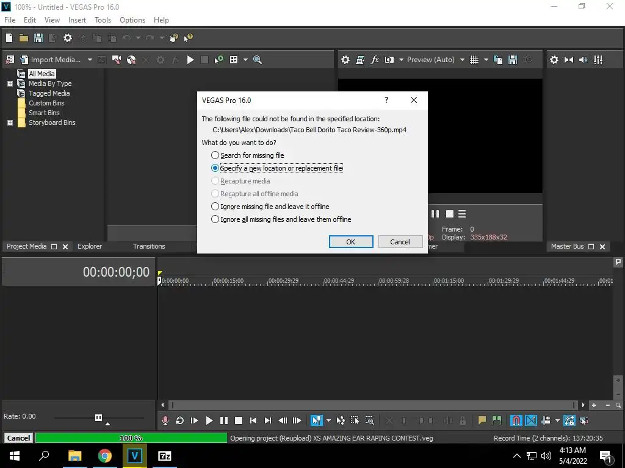Click OK in the missing file dialog
The image size is (625, 468).
[x=351, y=241]
